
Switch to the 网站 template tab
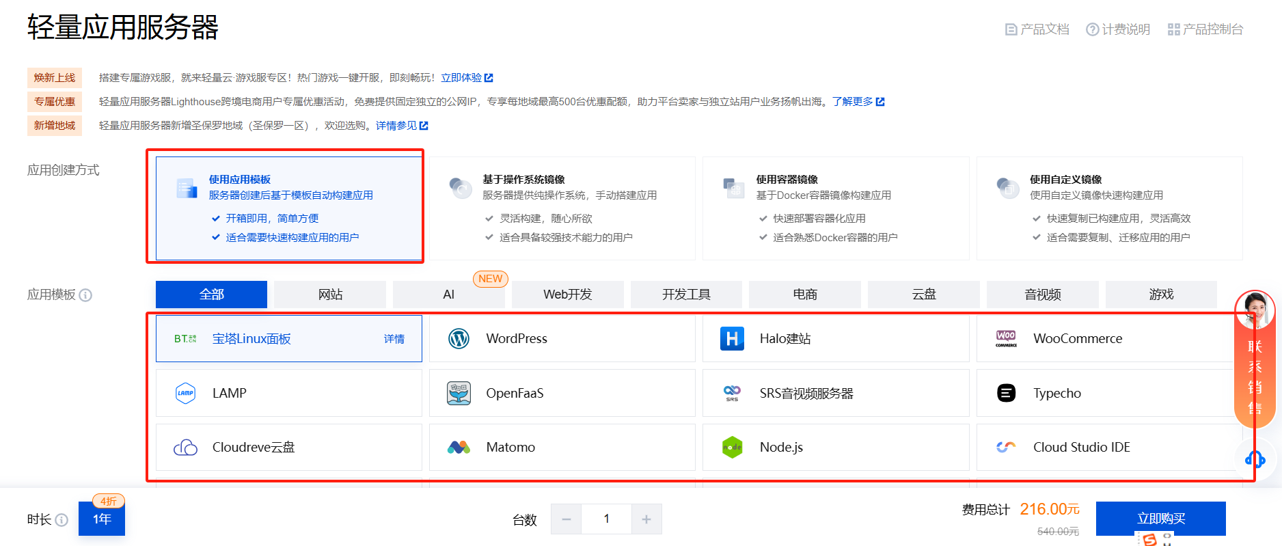coord(330,295)
